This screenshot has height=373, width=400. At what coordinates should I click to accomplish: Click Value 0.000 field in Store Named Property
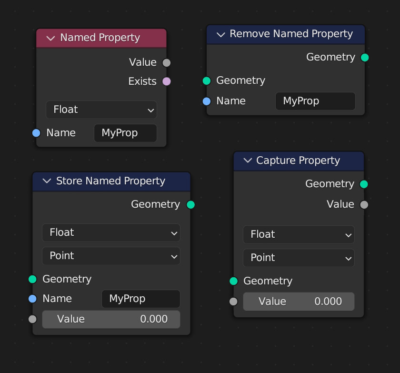click(x=111, y=319)
